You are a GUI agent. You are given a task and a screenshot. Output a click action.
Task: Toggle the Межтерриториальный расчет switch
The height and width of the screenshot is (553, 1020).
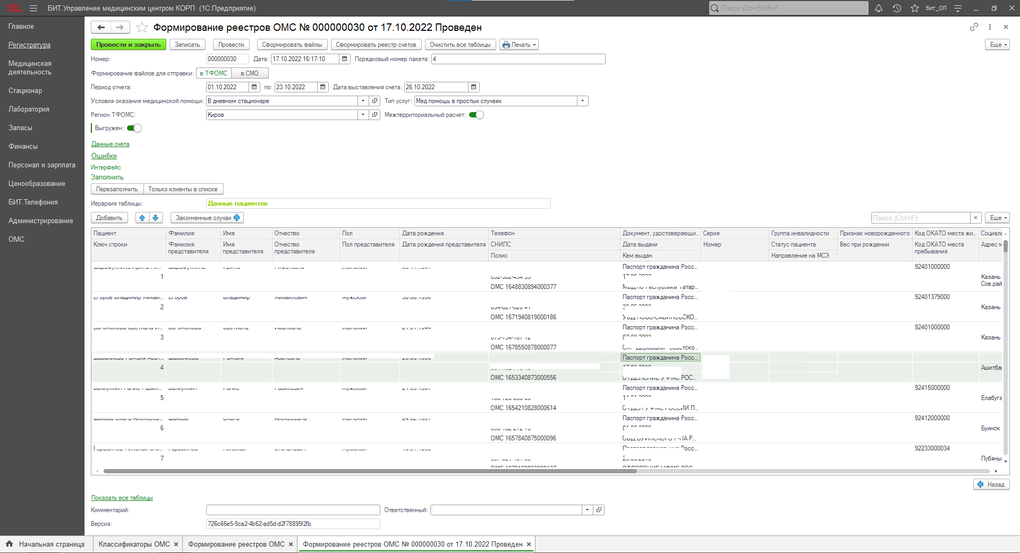(477, 115)
